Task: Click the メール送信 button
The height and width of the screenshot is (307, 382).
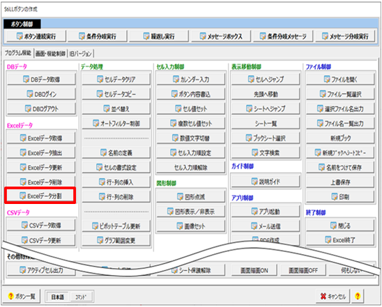Action: point(266,226)
